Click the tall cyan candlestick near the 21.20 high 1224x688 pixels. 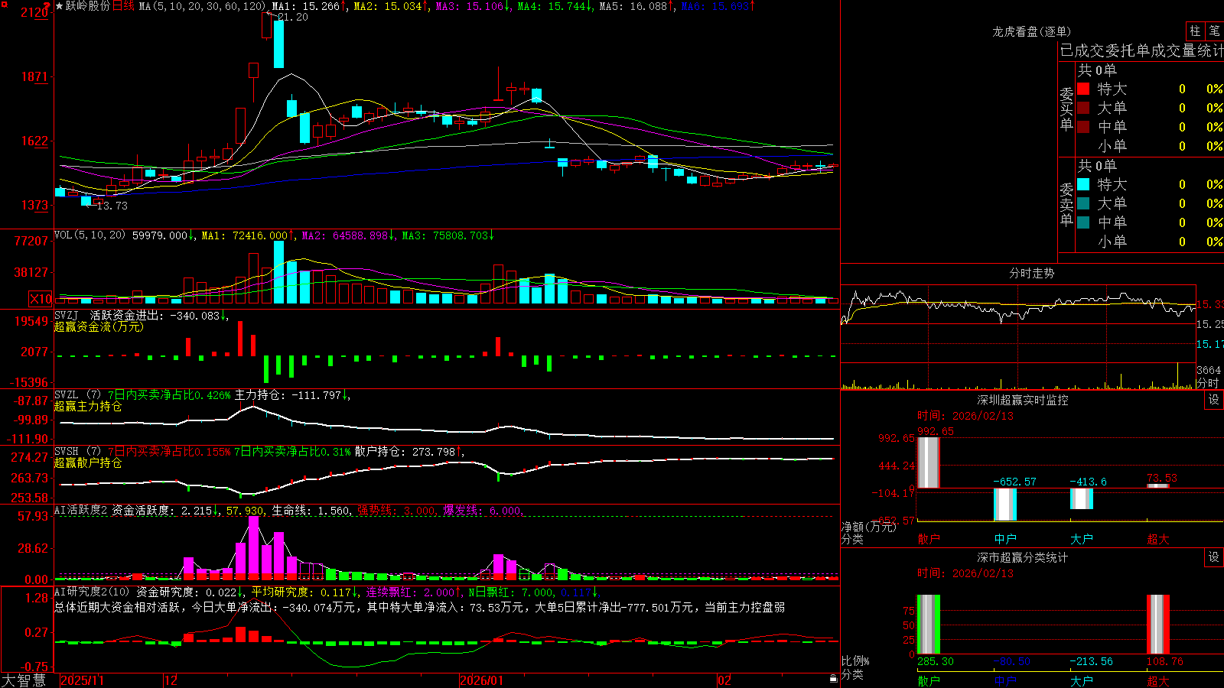point(278,44)
